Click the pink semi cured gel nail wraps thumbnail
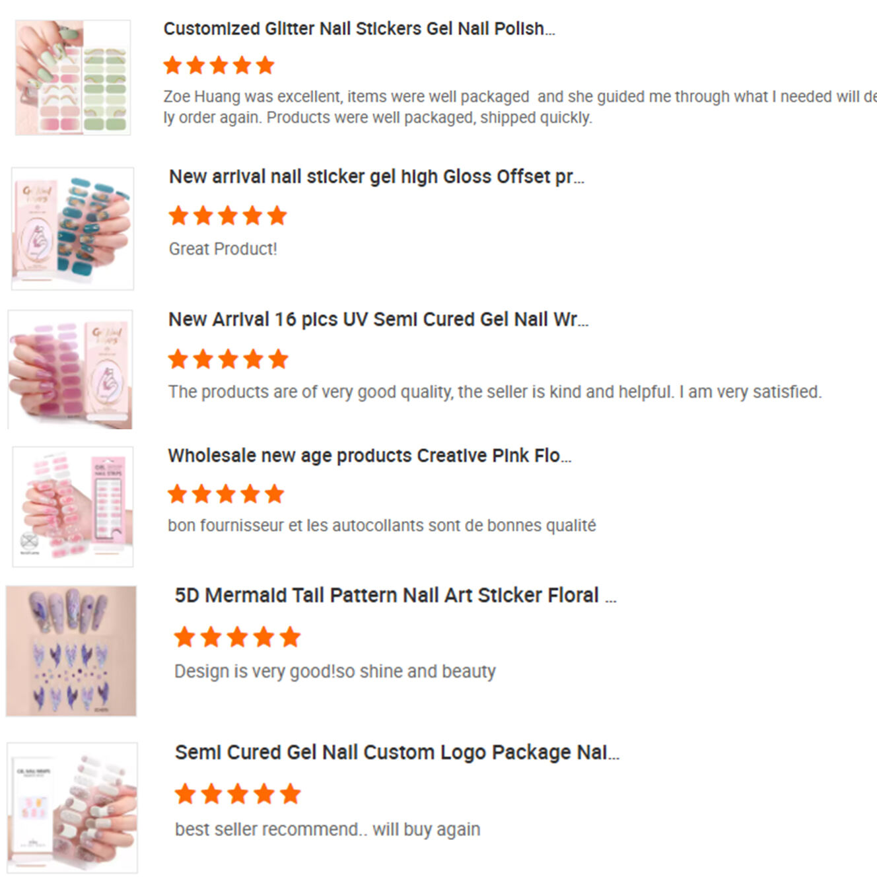The width and height of the screenshot is (877, 877). tap(70, 369)
